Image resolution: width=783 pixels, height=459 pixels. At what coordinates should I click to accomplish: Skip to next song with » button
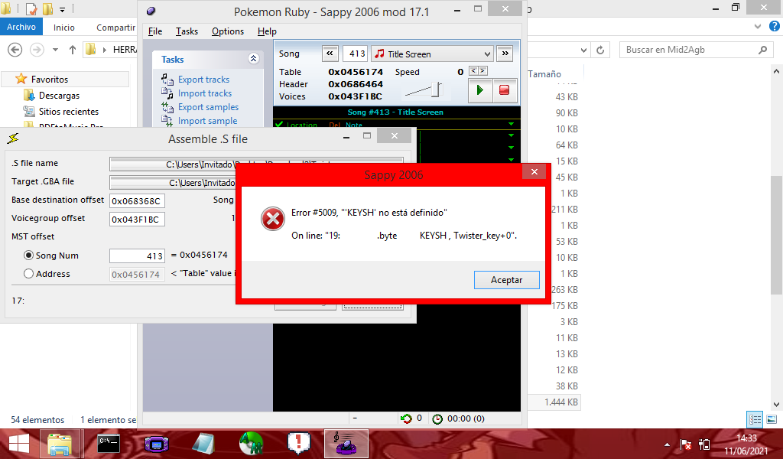click(x=505, y=54)
